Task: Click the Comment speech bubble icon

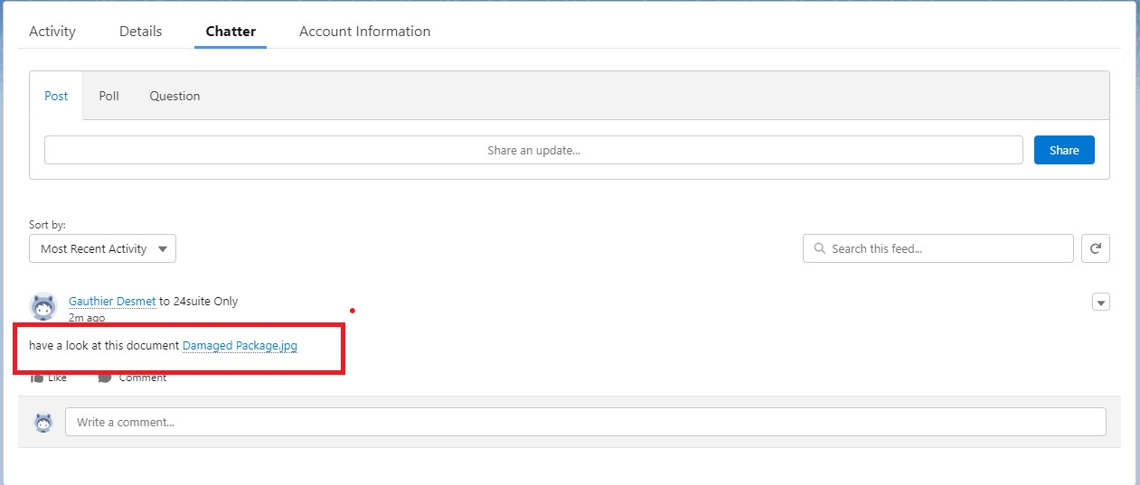Action: (x=105, y=378)
